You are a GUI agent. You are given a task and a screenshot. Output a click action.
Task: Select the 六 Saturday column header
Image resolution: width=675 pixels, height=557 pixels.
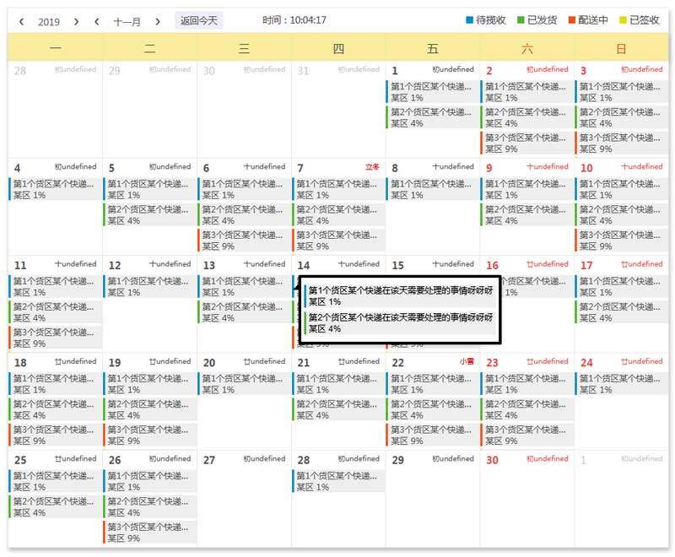coord(527,49)
